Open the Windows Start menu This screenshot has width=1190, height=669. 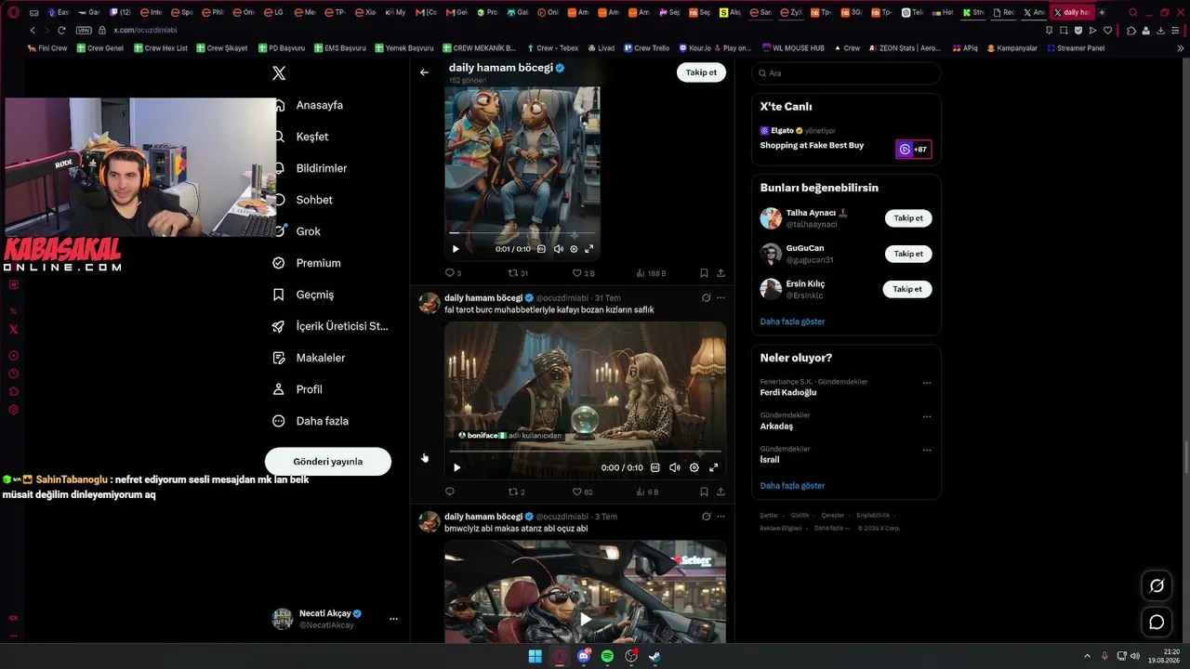pyautogui.click(x=535, y=656)
